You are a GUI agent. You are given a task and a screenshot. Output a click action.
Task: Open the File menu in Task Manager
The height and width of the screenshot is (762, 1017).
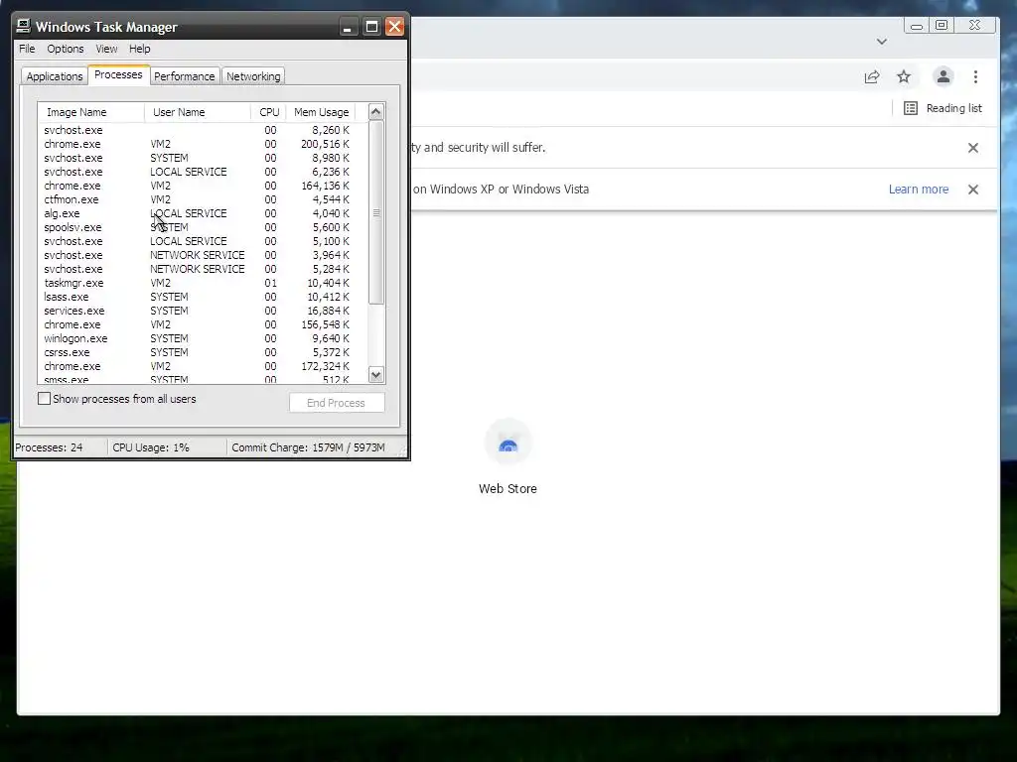pos(27,49)
